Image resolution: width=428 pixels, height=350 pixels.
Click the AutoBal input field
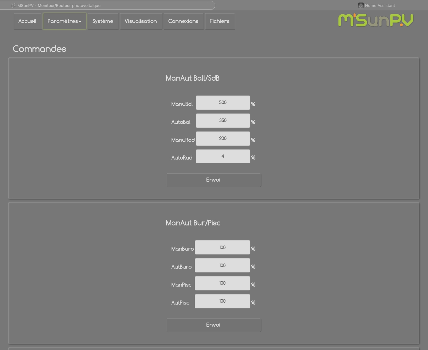(223, 120)
